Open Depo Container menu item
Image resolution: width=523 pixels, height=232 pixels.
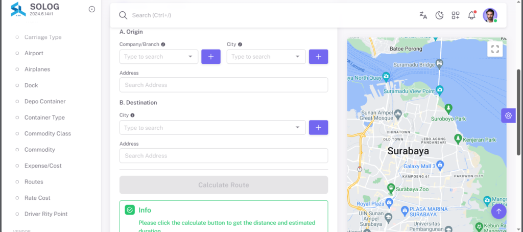pyautogui.click(x=45, y=101)
